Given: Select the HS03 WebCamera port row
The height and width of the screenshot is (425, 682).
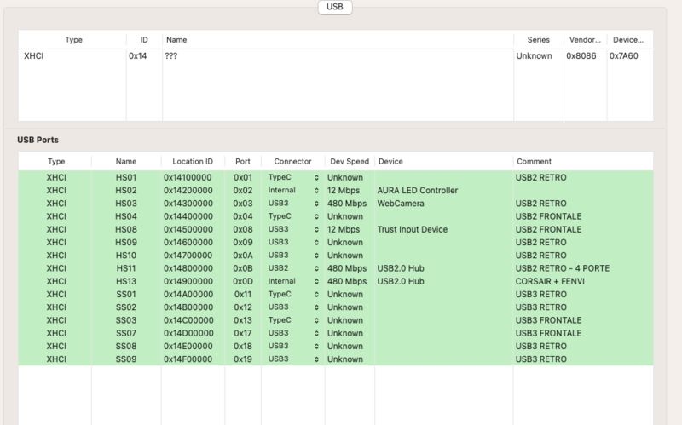Looking at the screenshot, I should 126,204.
